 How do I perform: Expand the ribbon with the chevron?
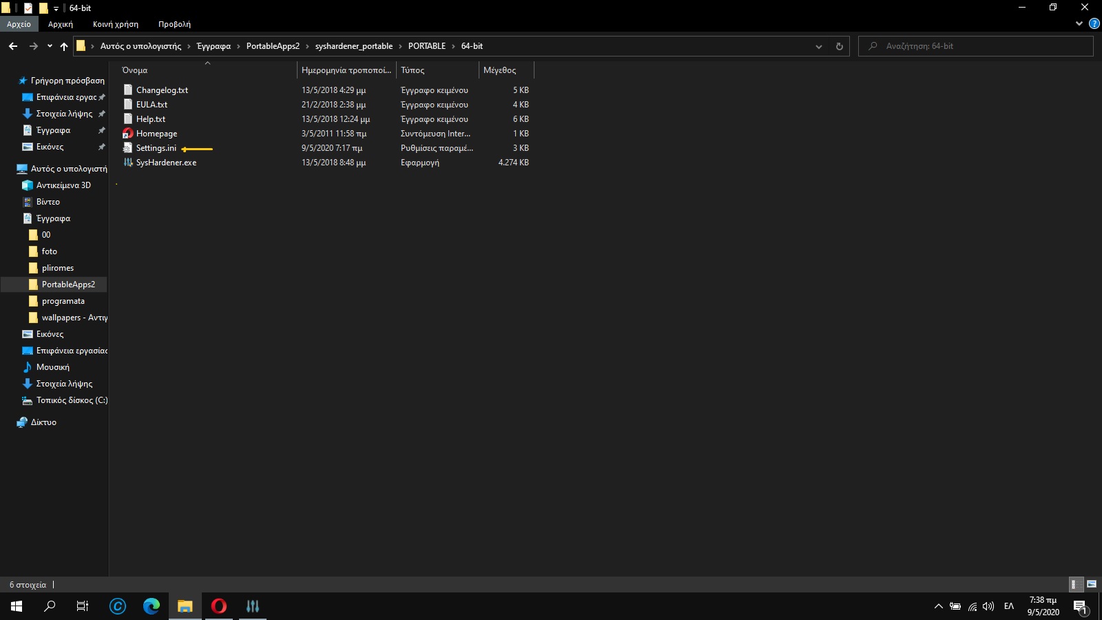(x=1079, y=23)
